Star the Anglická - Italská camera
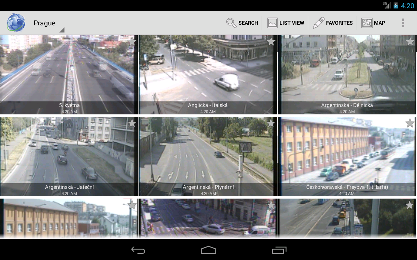This screenshot has width=417, height=260. [271, 42]
